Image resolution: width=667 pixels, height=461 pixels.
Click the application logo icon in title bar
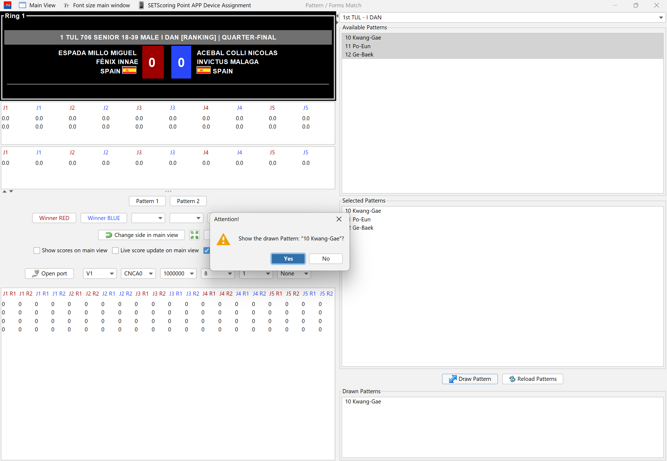pyautogui.click(x=8, y=5)
